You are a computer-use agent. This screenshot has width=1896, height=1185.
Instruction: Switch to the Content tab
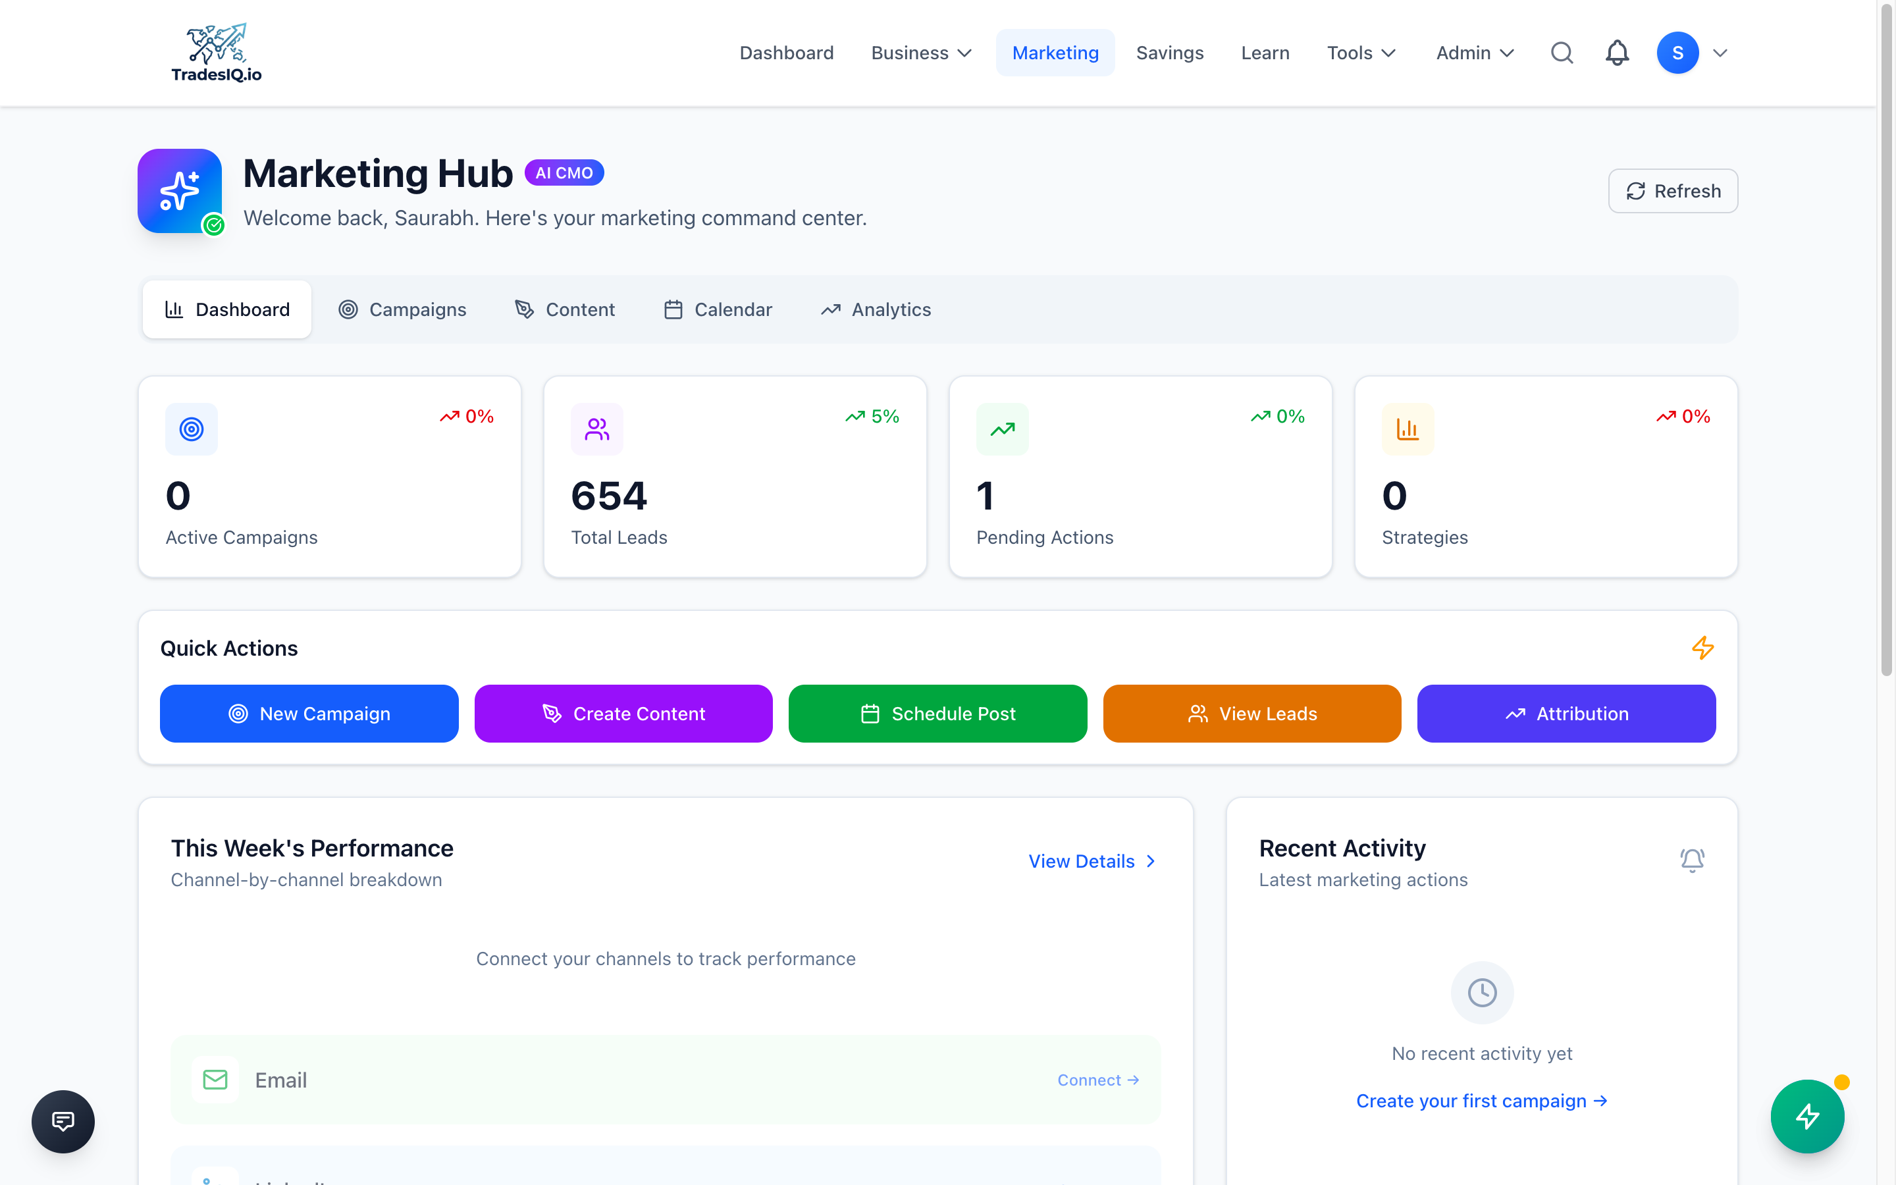(565, 309)
